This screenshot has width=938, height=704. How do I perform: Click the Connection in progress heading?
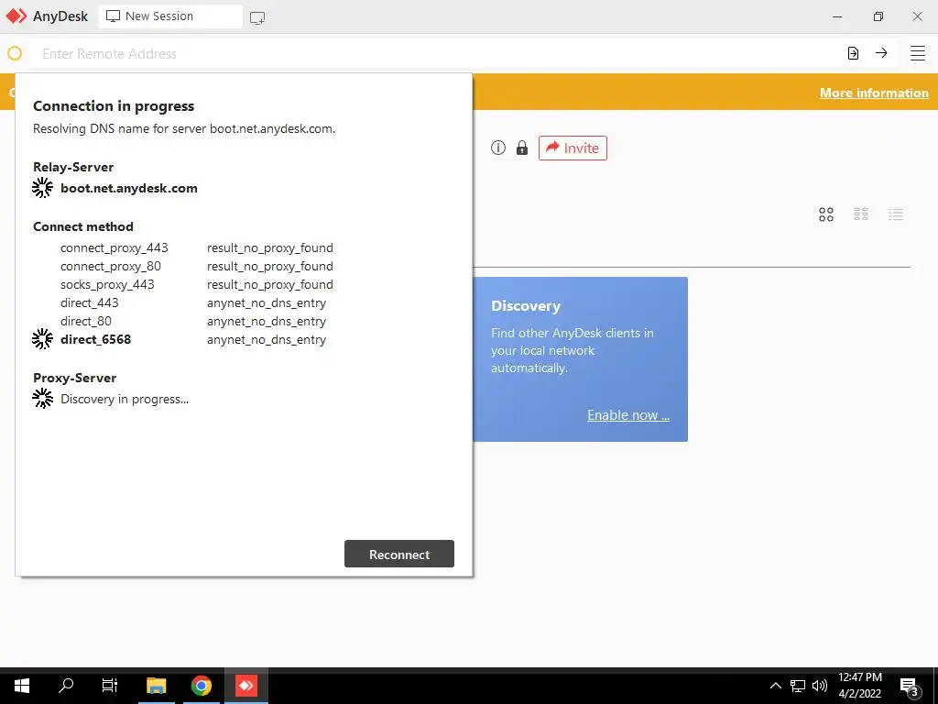coord(114,106)
